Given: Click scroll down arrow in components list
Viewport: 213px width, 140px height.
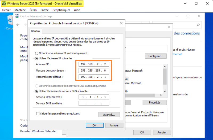Looking at the screenshot, I should pos(165,91).
